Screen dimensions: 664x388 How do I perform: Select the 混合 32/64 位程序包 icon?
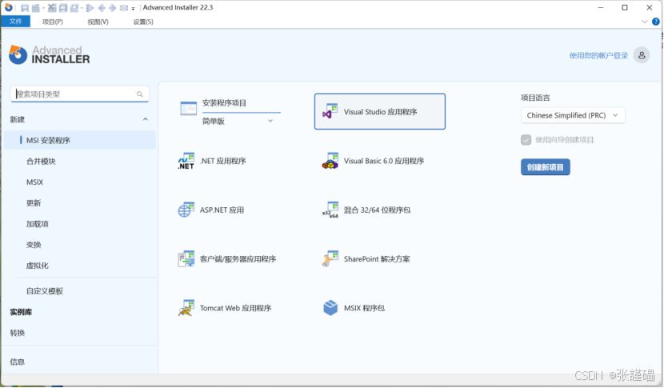(x=330, y=210)
